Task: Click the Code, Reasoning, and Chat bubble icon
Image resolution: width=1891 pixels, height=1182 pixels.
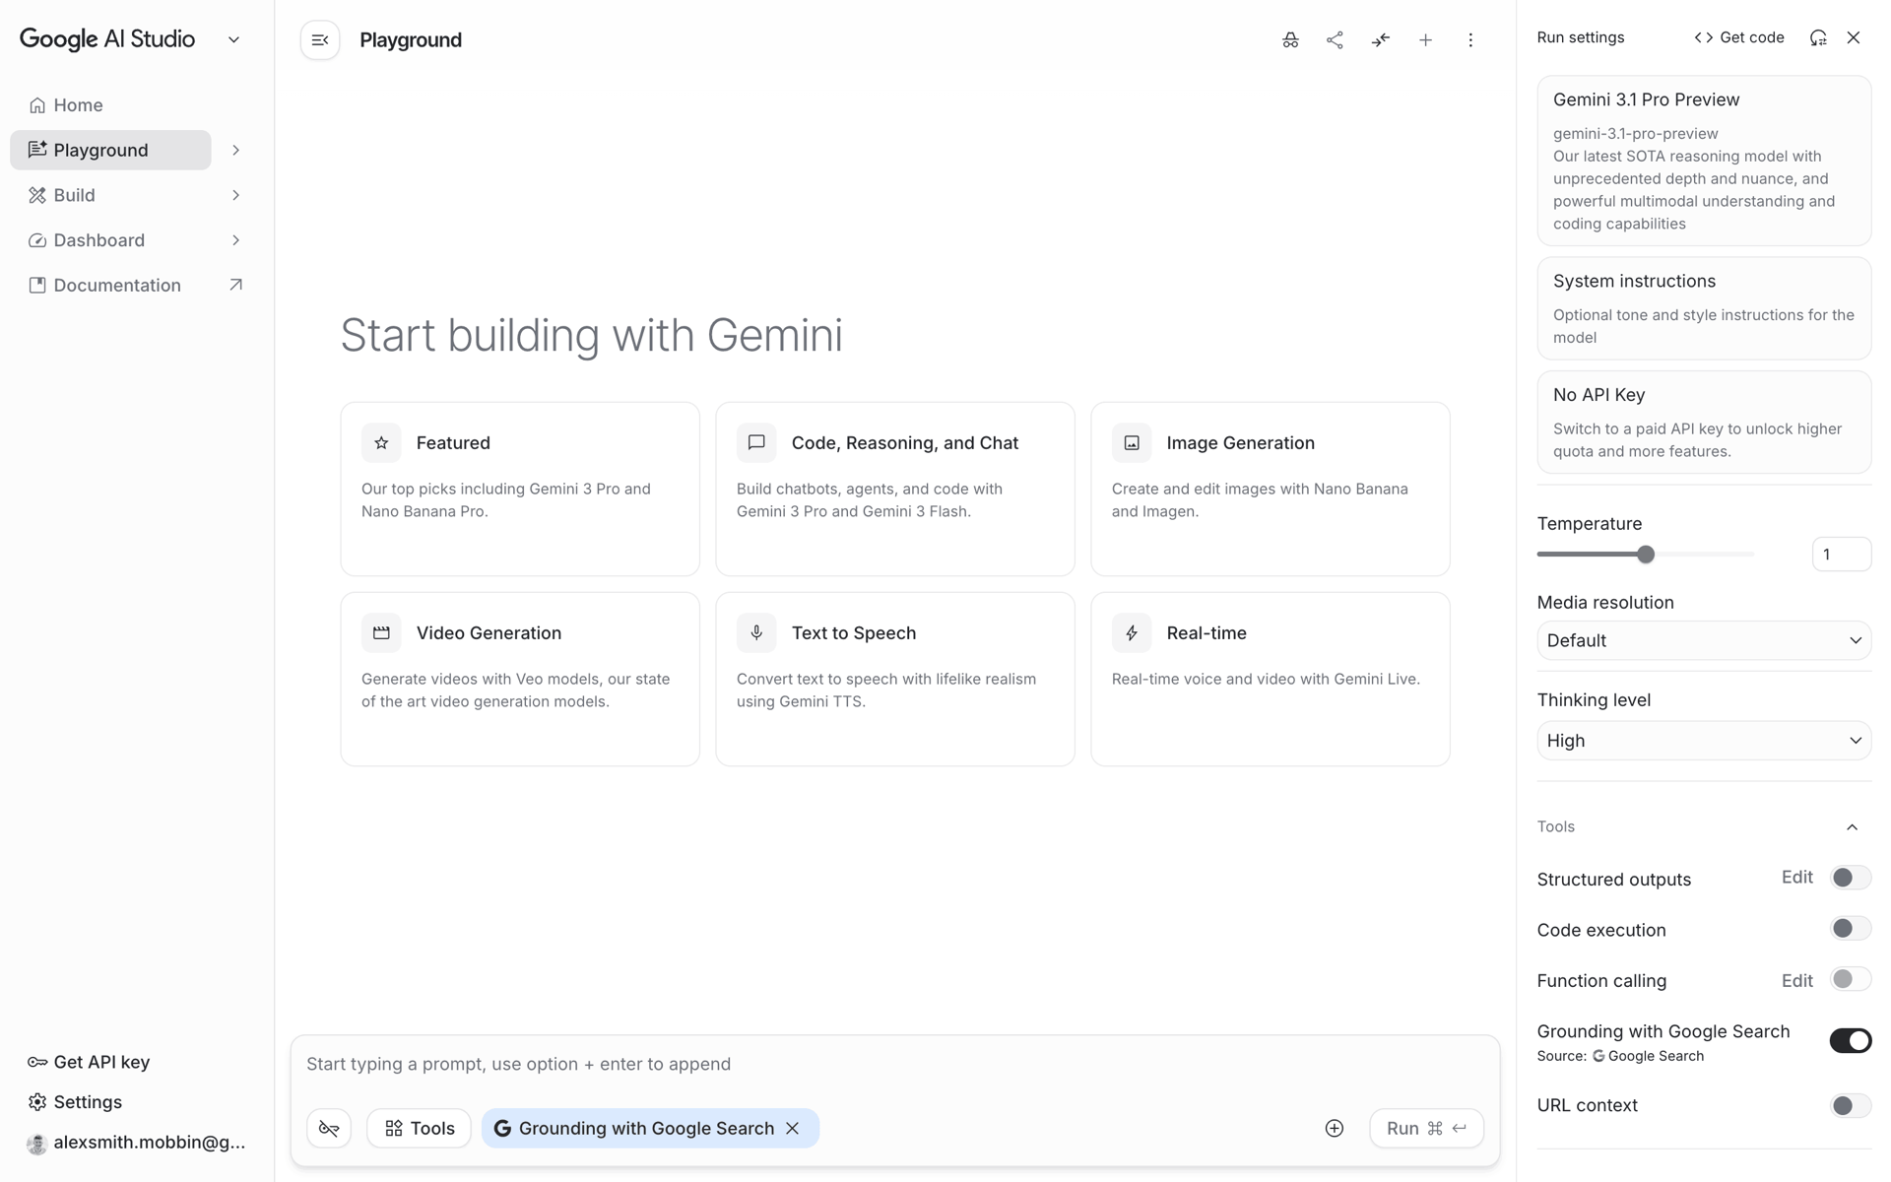Action: 756,443
